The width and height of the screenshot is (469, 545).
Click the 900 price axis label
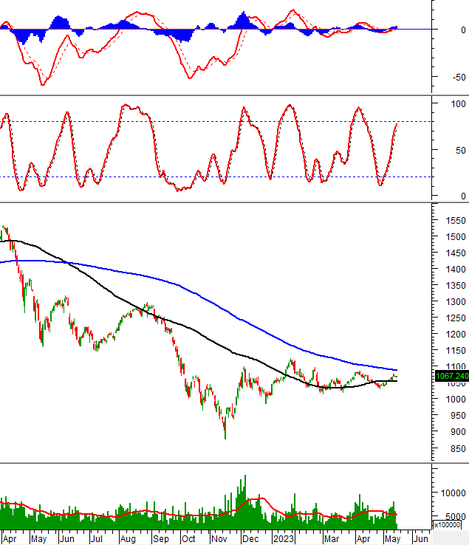coord(458,432)
